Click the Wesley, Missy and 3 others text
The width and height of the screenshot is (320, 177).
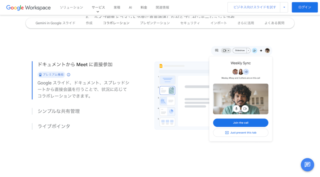click(241, 78)
